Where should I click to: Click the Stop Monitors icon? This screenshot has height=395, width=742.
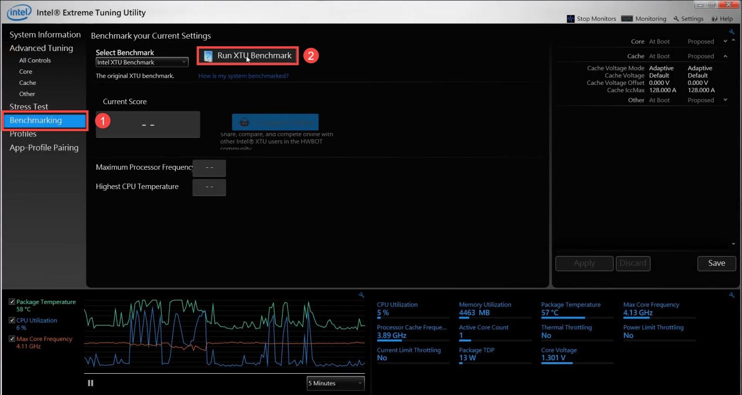click(x=571, y=18)
